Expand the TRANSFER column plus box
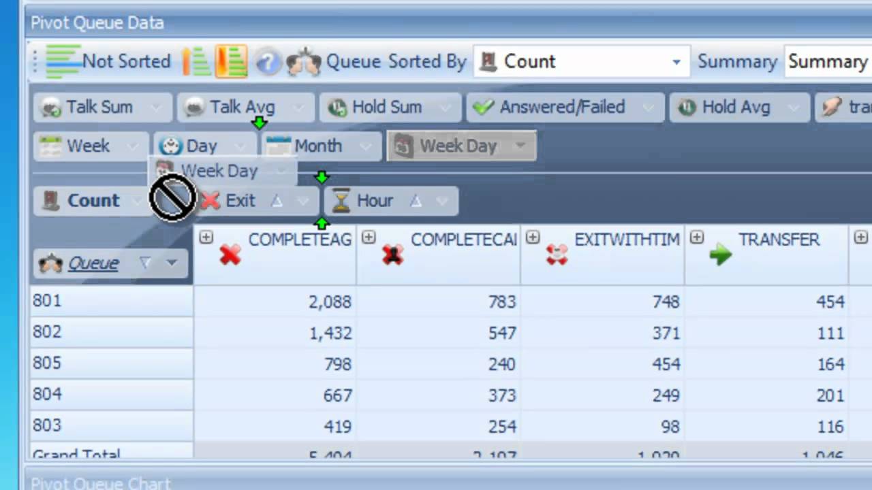Screen dimensions: 872x490 tap(696, 237)
